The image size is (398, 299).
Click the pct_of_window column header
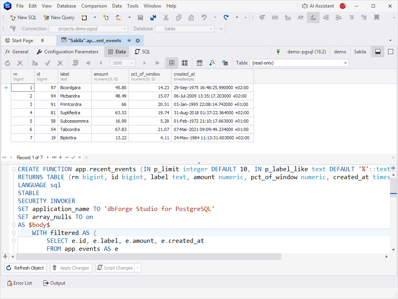click(x=150, y=76)
